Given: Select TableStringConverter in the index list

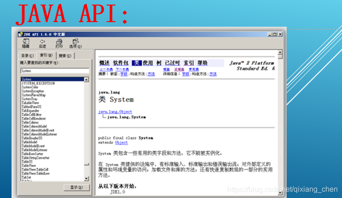Looking at the screenshot, I should 35,157.
